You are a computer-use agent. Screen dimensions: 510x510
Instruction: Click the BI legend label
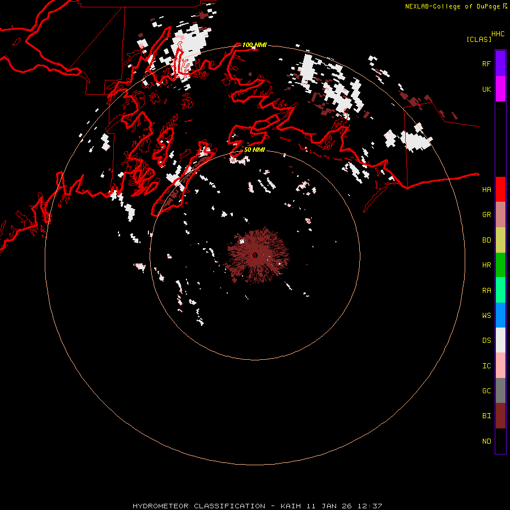point(486,416)
